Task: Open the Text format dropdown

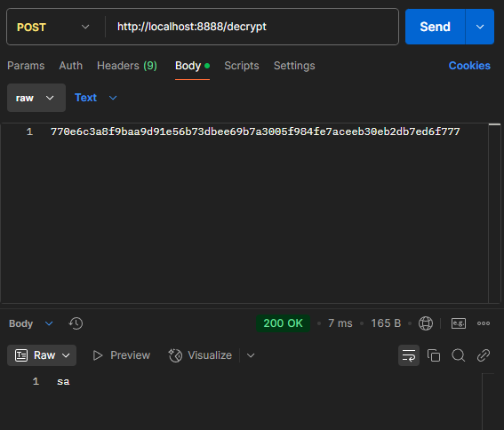Action: point(95,98)
